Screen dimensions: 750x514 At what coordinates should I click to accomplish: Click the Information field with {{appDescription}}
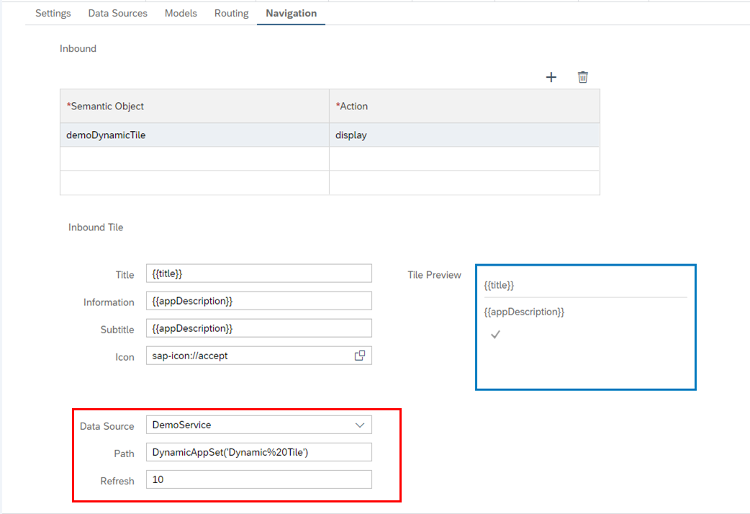tap(259, 300)
